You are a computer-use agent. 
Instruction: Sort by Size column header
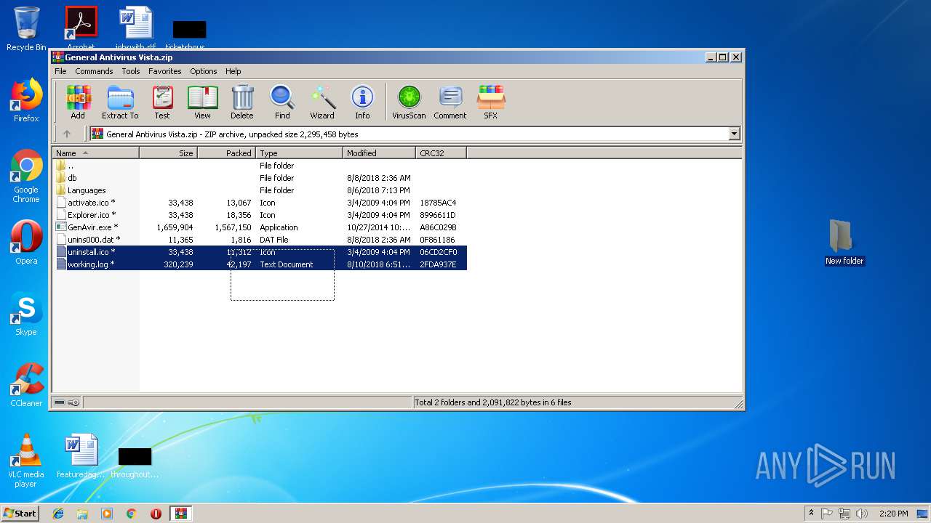coord(169,153)
